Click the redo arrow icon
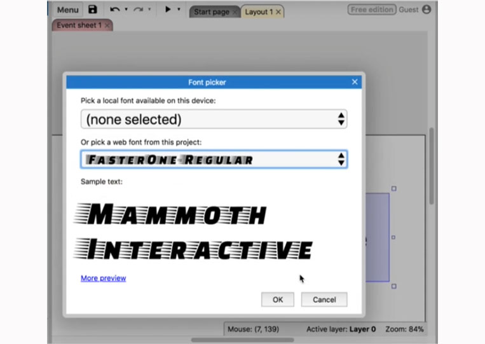 pos(139,10)
